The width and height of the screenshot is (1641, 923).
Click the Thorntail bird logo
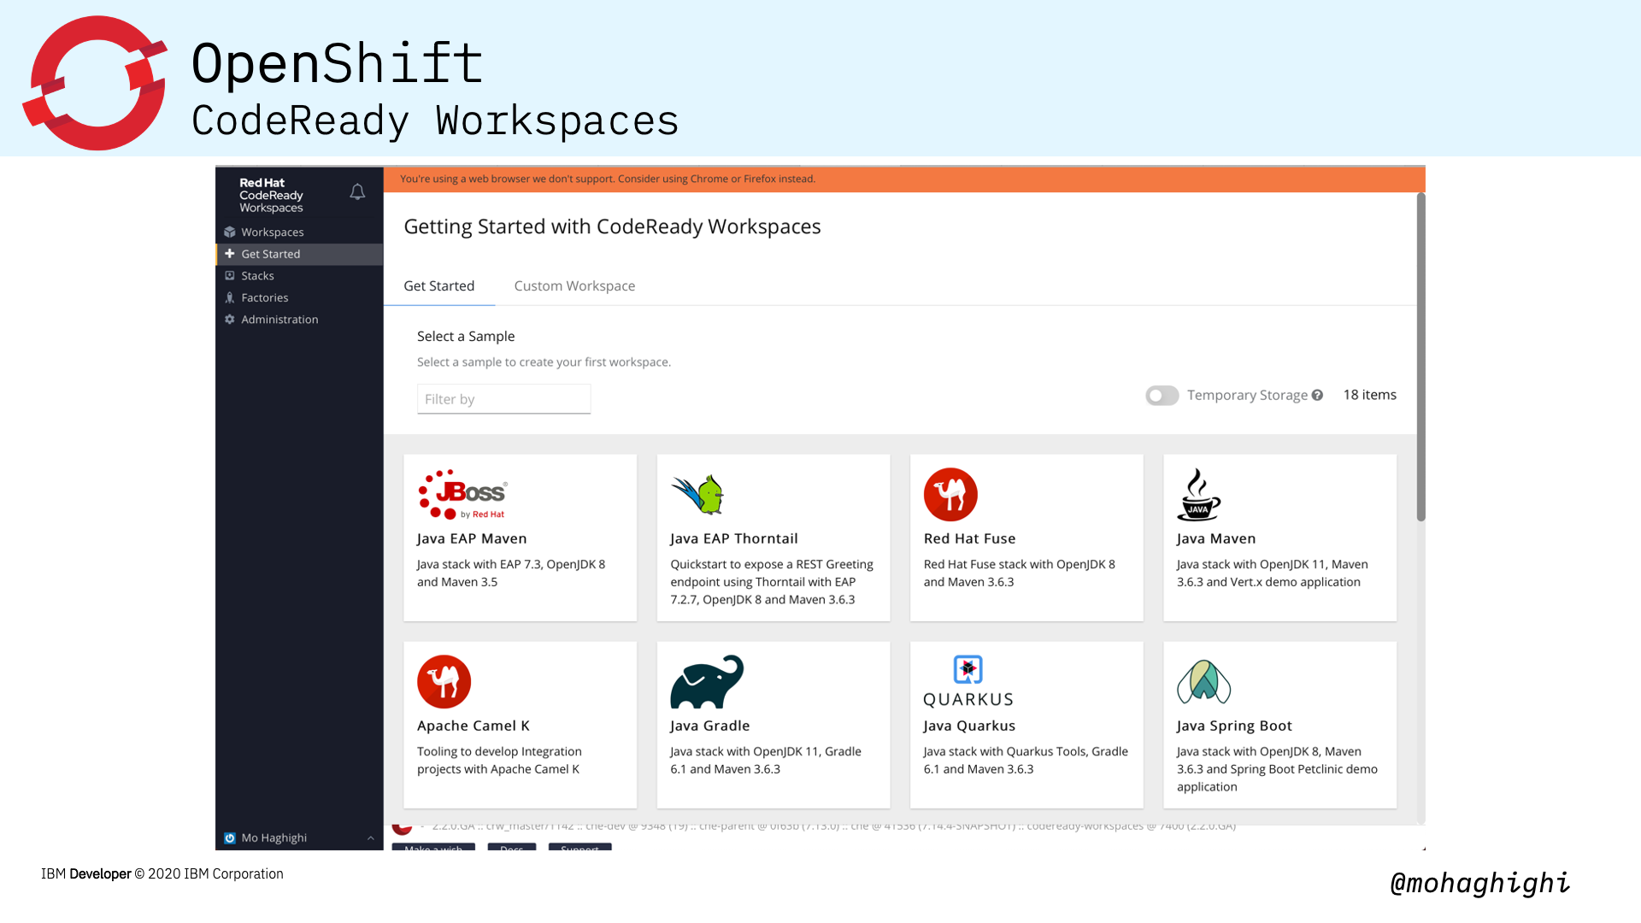coord(697,494)
